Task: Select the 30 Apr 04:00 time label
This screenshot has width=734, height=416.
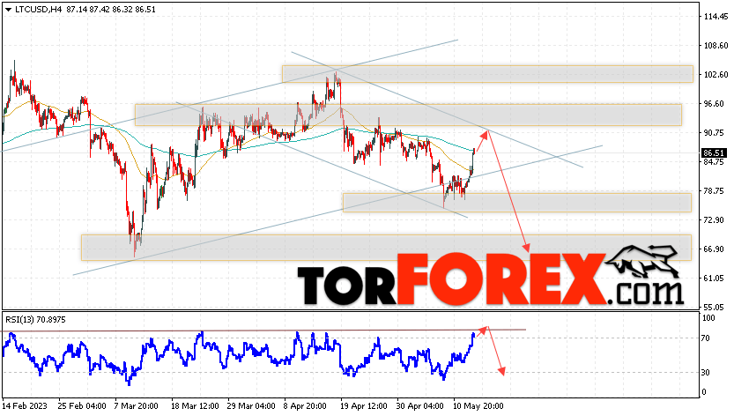Action: click(x=421, y=406)
